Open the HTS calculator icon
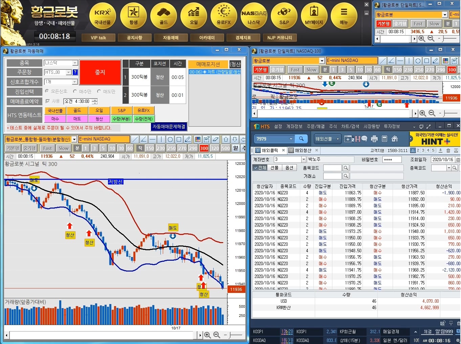461x344 pixels. [384, 139]
